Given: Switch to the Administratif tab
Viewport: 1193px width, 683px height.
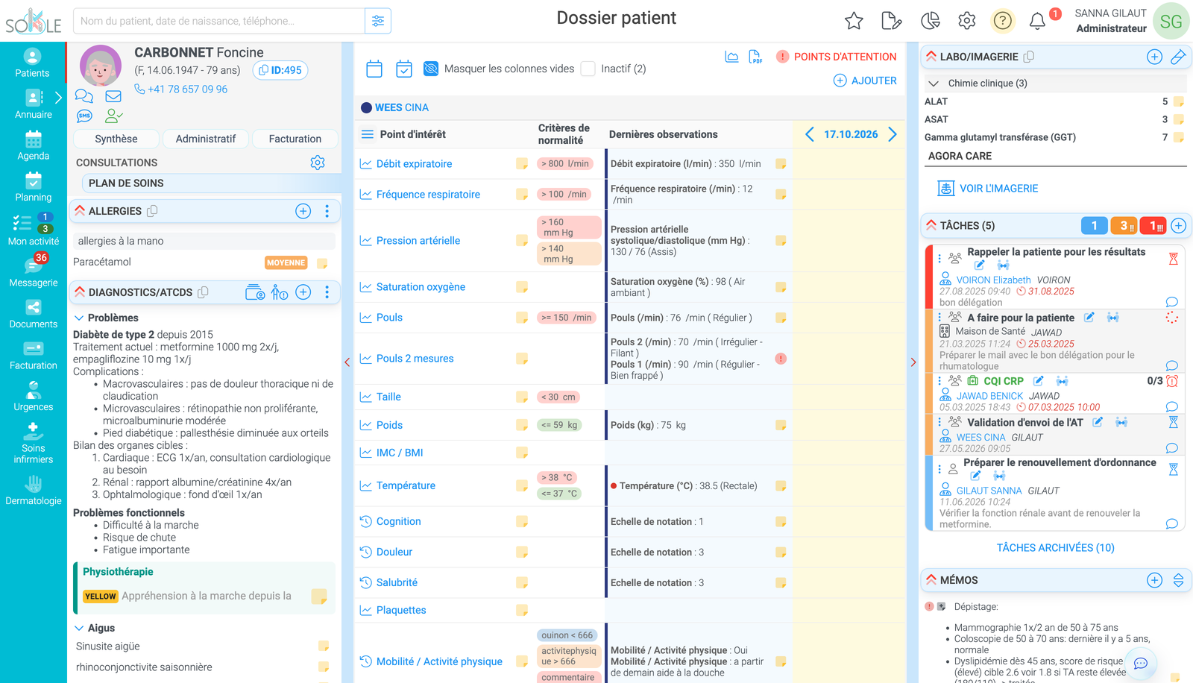Looking at the screenshot, I should [x=206, y=139].
